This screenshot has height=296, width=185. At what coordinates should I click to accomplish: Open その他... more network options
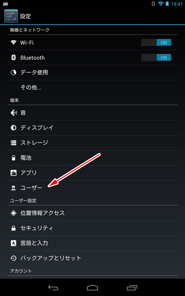point(92,87)
